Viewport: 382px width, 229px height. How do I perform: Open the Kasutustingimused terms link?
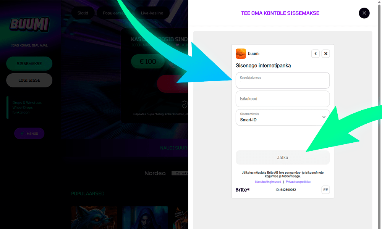(268, 182)
